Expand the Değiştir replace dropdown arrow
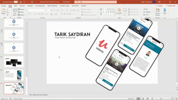 (x=152, y=12)
